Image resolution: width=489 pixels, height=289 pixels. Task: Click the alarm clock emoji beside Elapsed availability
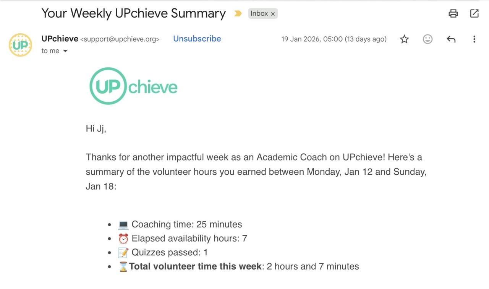(123, 239)
